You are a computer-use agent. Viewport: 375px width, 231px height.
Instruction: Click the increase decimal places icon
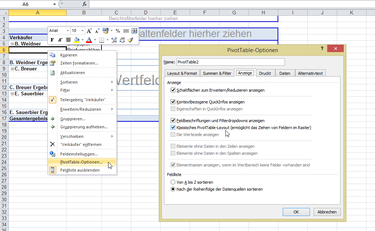click(114, 40)
